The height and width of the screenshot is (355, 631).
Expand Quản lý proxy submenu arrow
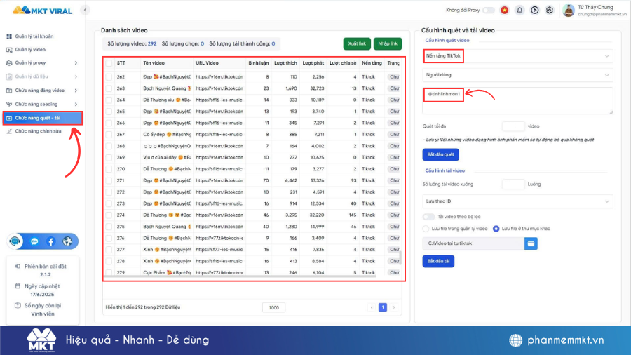click(x=76, y=62)
